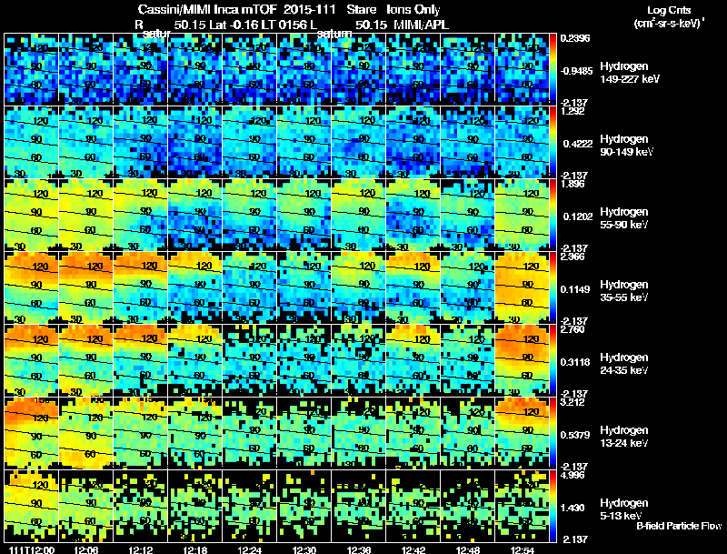Click the -0.9485 colorbar midpoint value
The image size is (727, 554).
[x=576, y=71]
